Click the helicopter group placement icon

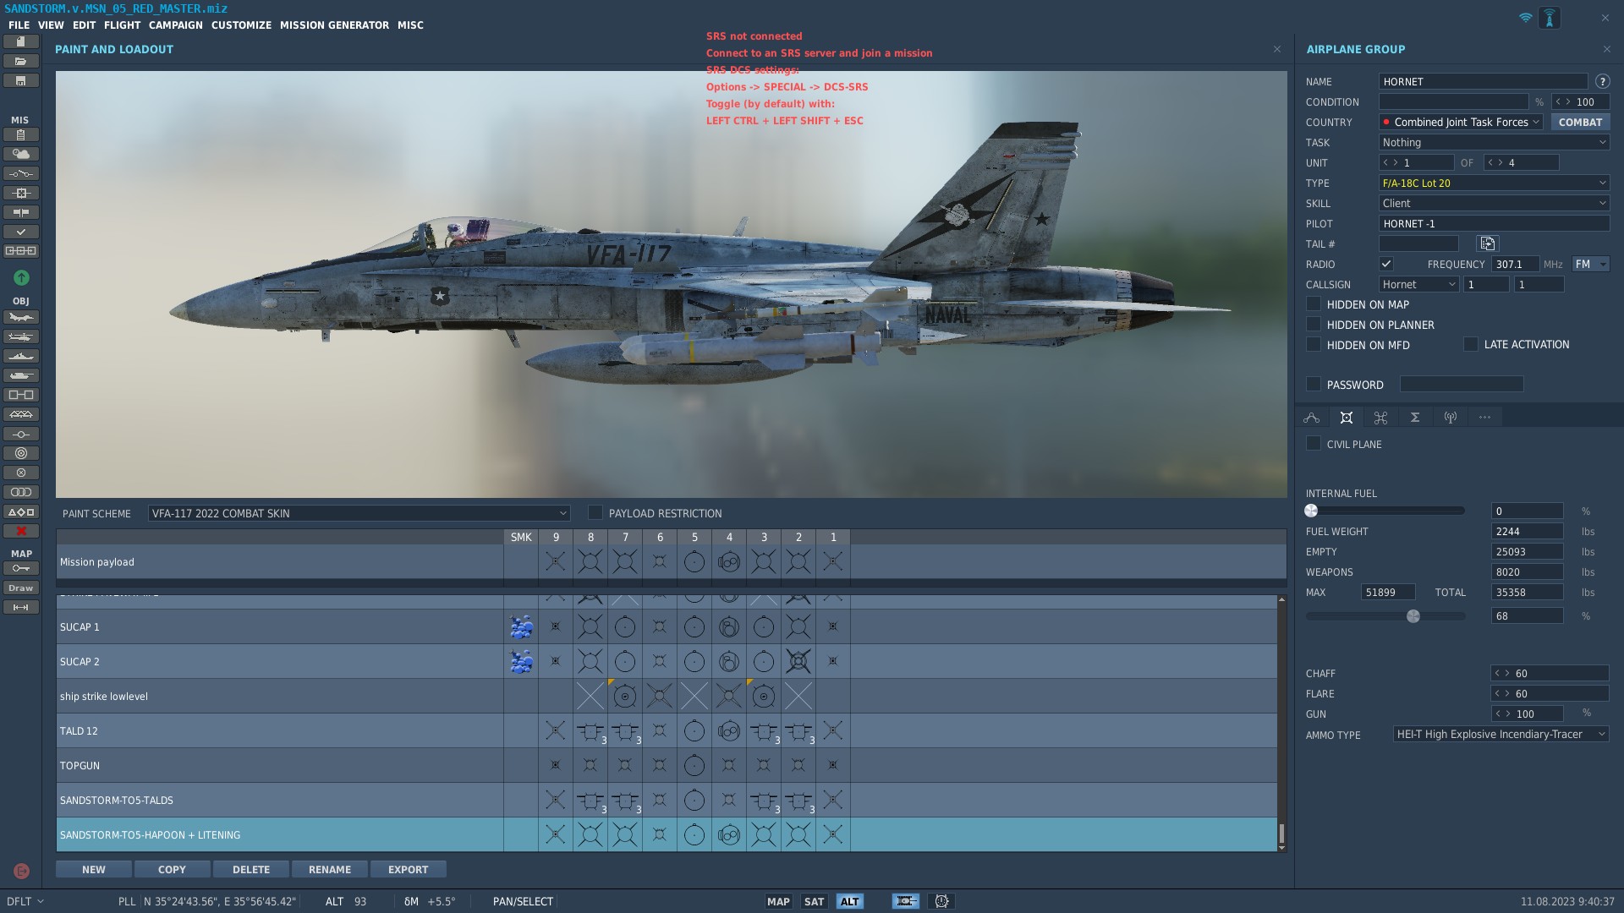pos(21,337)
